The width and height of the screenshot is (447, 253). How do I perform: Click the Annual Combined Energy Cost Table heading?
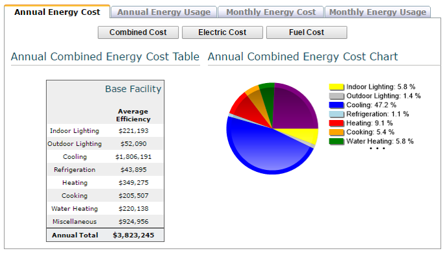click(x=105, y=56)
